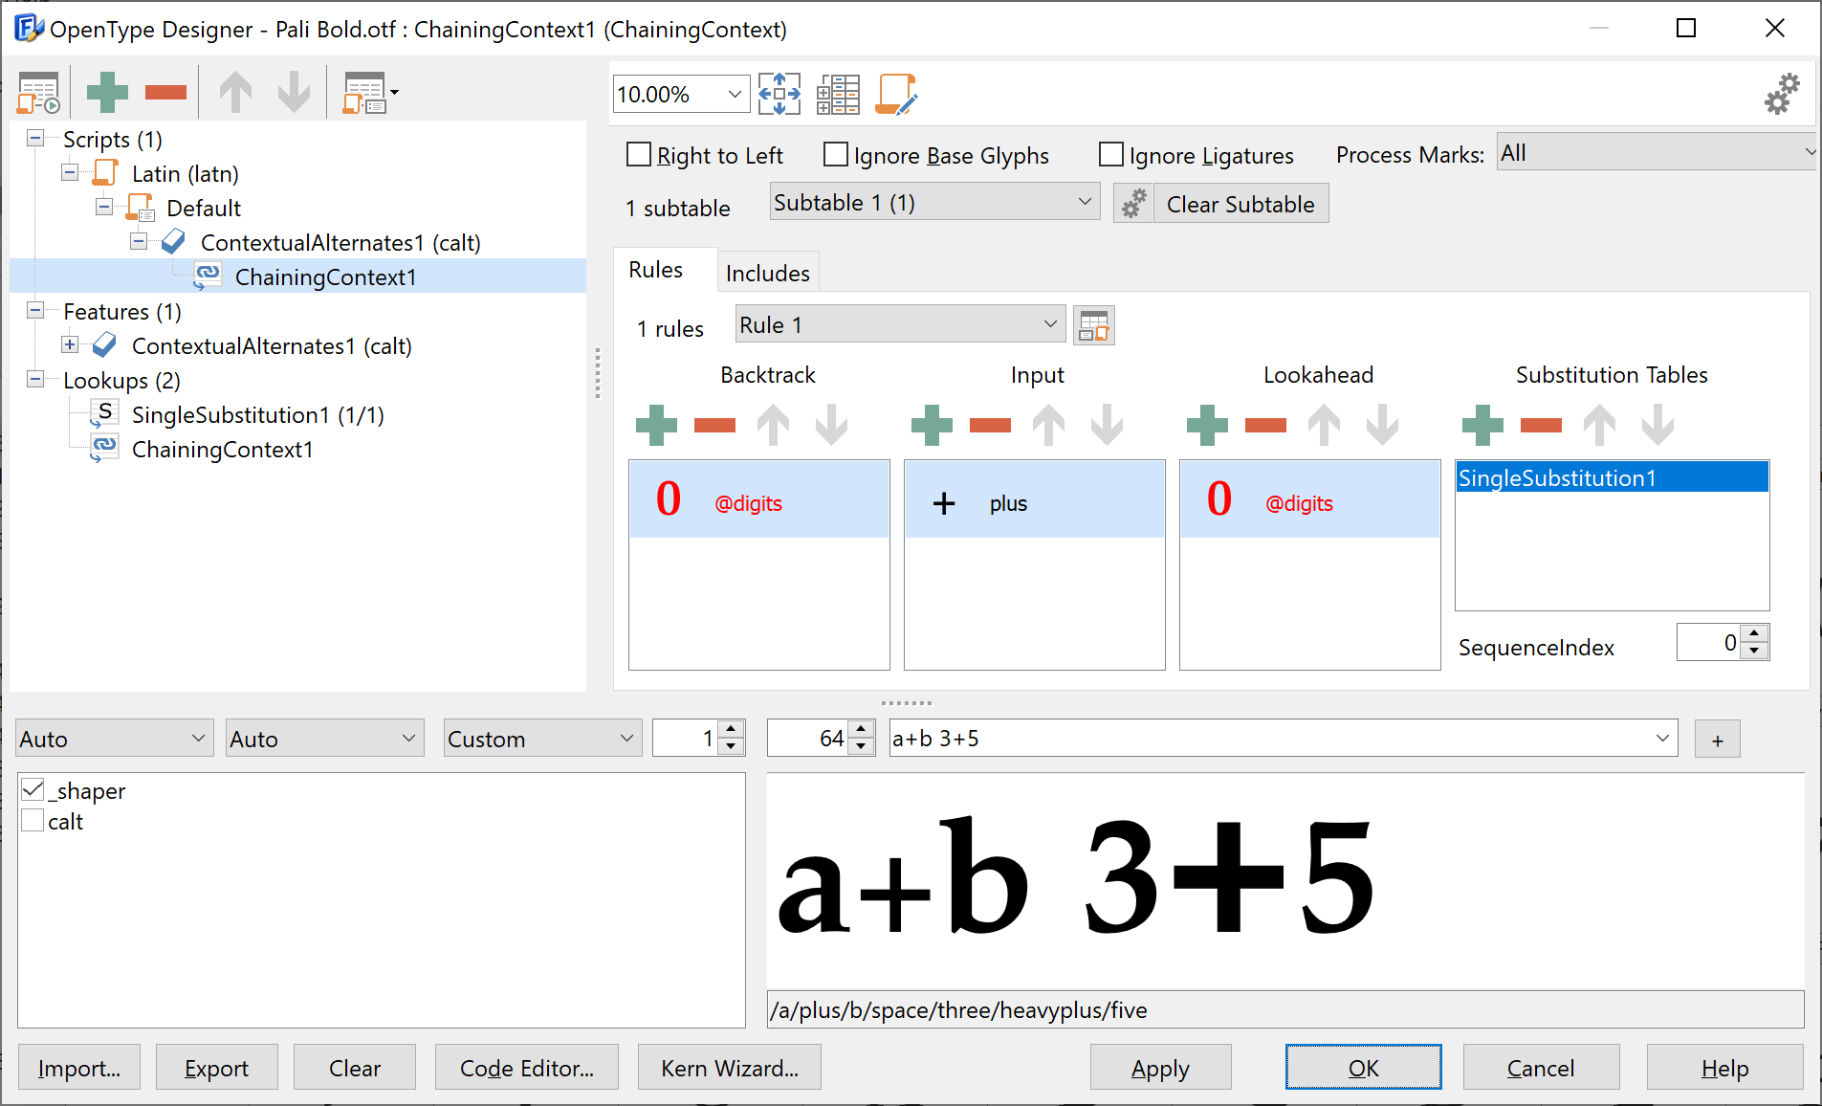The image size is (1822, 1106).
Task: Remove Lookahead entry with red minus
Action: tap(1265, 425)
